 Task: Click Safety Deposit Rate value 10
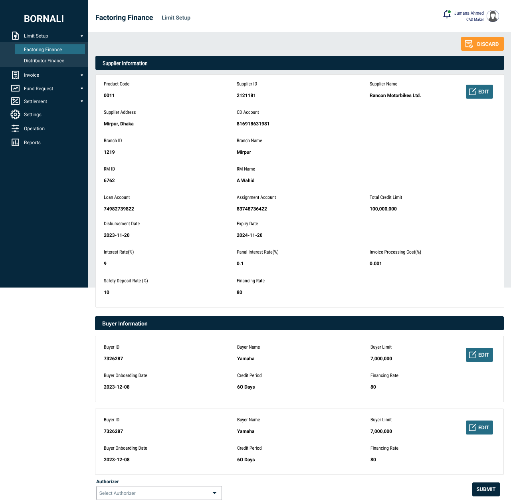(x=107, y=292)
